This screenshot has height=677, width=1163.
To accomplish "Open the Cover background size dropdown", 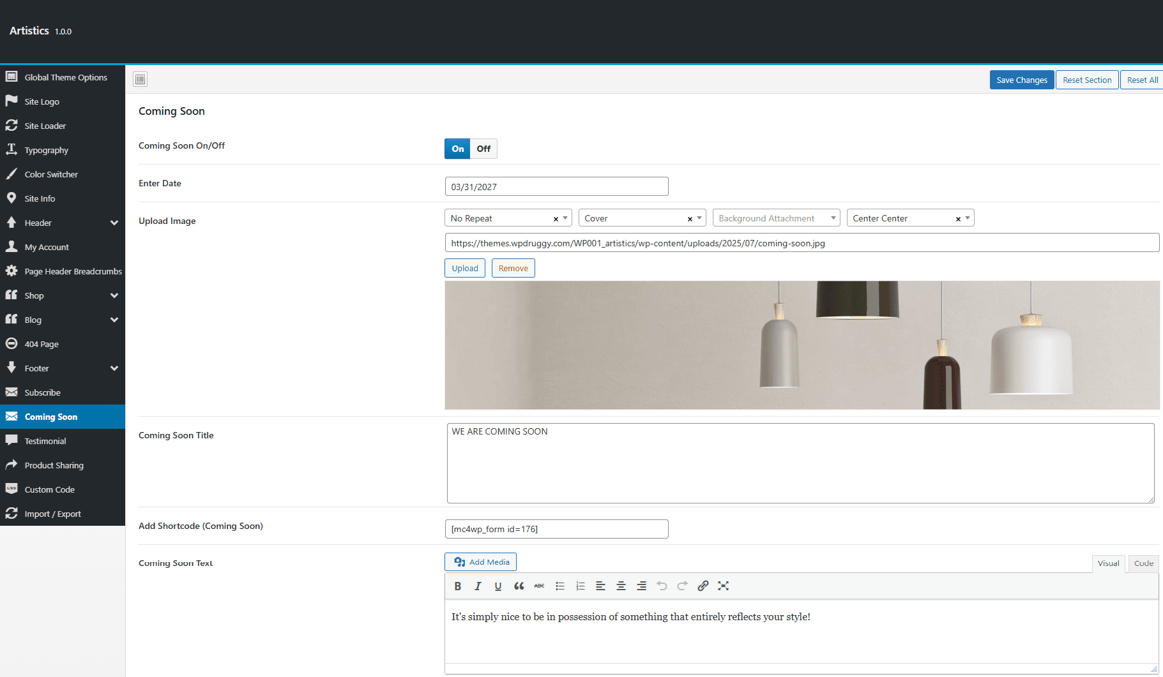I will (642, 218).
